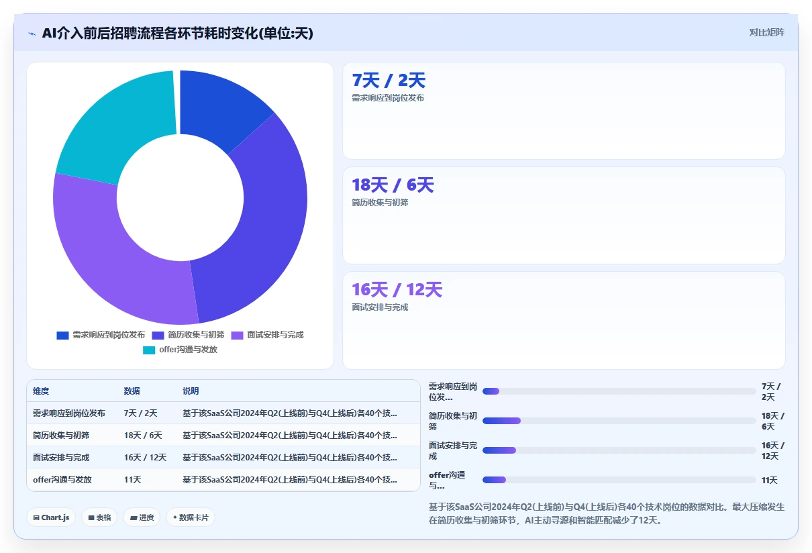
Task: Select the 18天 / 6天 data card
Action: coord(564,215)
